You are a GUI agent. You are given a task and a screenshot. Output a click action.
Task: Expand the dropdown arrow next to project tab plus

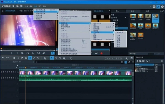coord(39,62)
